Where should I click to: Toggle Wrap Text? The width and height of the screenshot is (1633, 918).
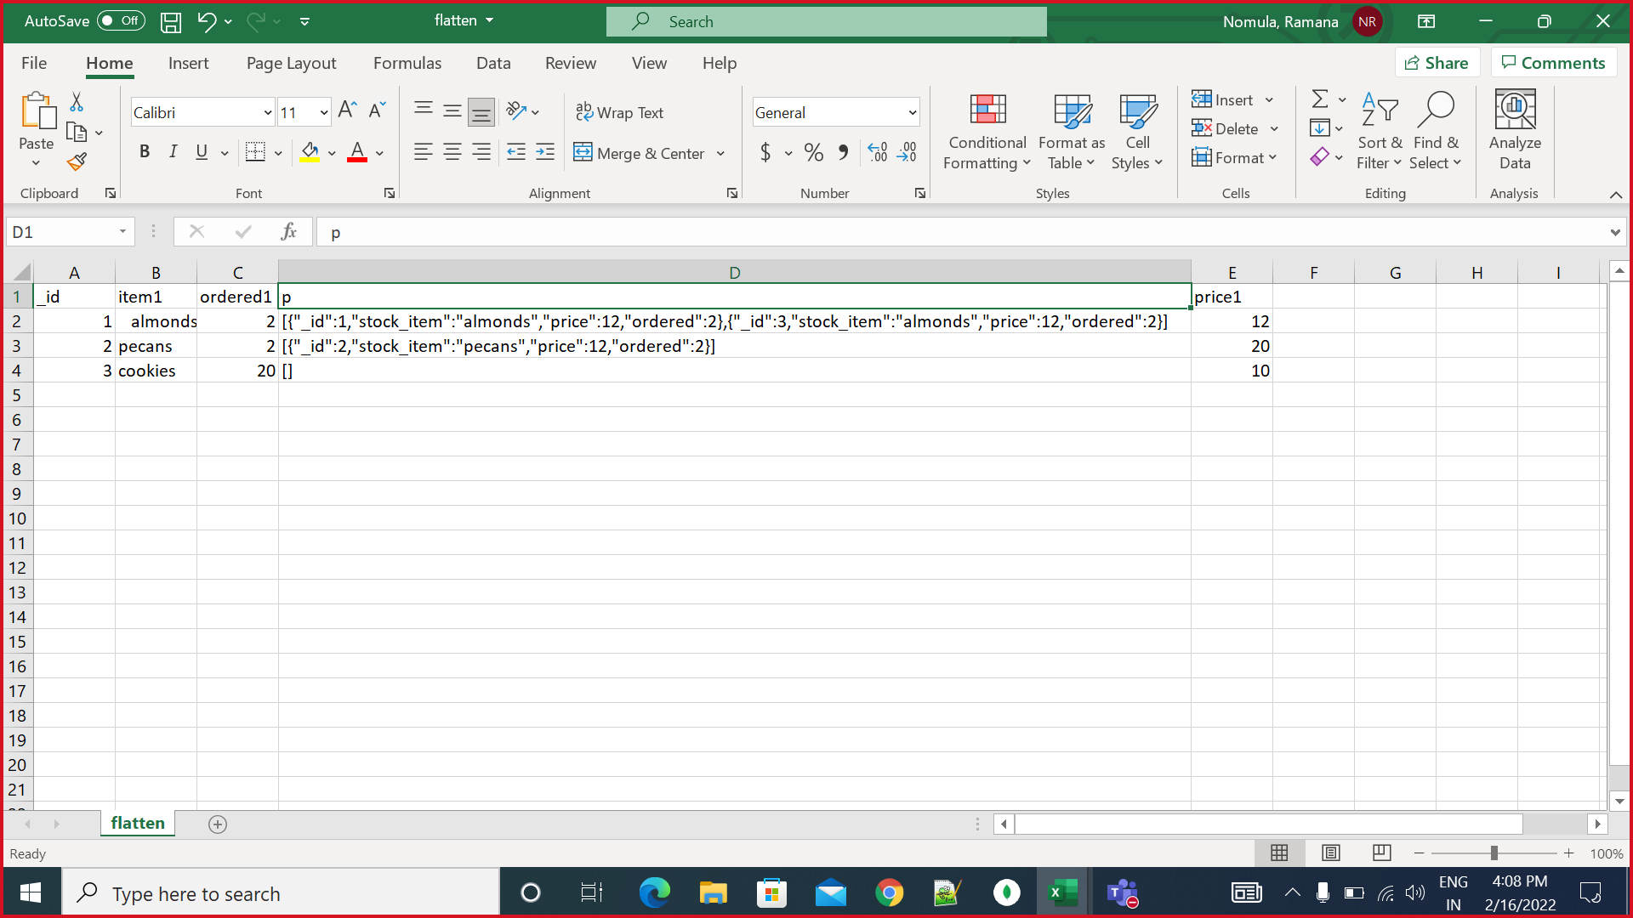click(619, 112)
